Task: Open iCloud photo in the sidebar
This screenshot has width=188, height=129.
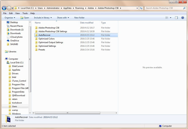Action: coord(16,37)
